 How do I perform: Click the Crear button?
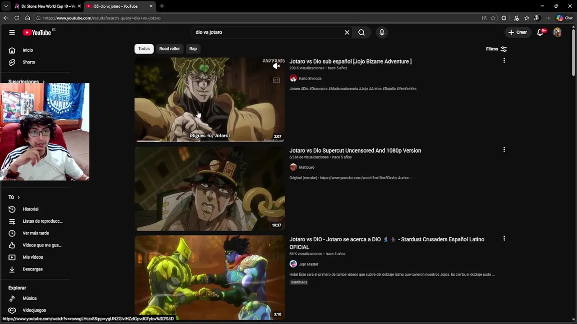[517, 32]
